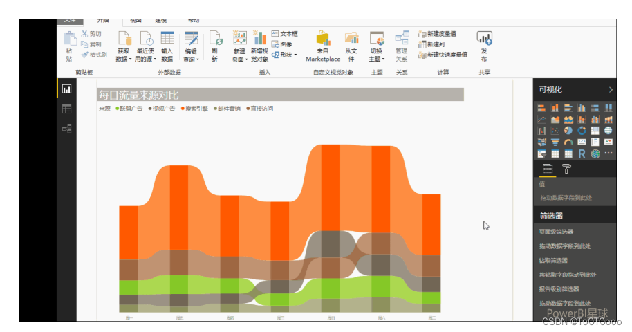The image size is (632, 332).
Task: Insert a Text box (文本框)
Action: pos(285,34)
